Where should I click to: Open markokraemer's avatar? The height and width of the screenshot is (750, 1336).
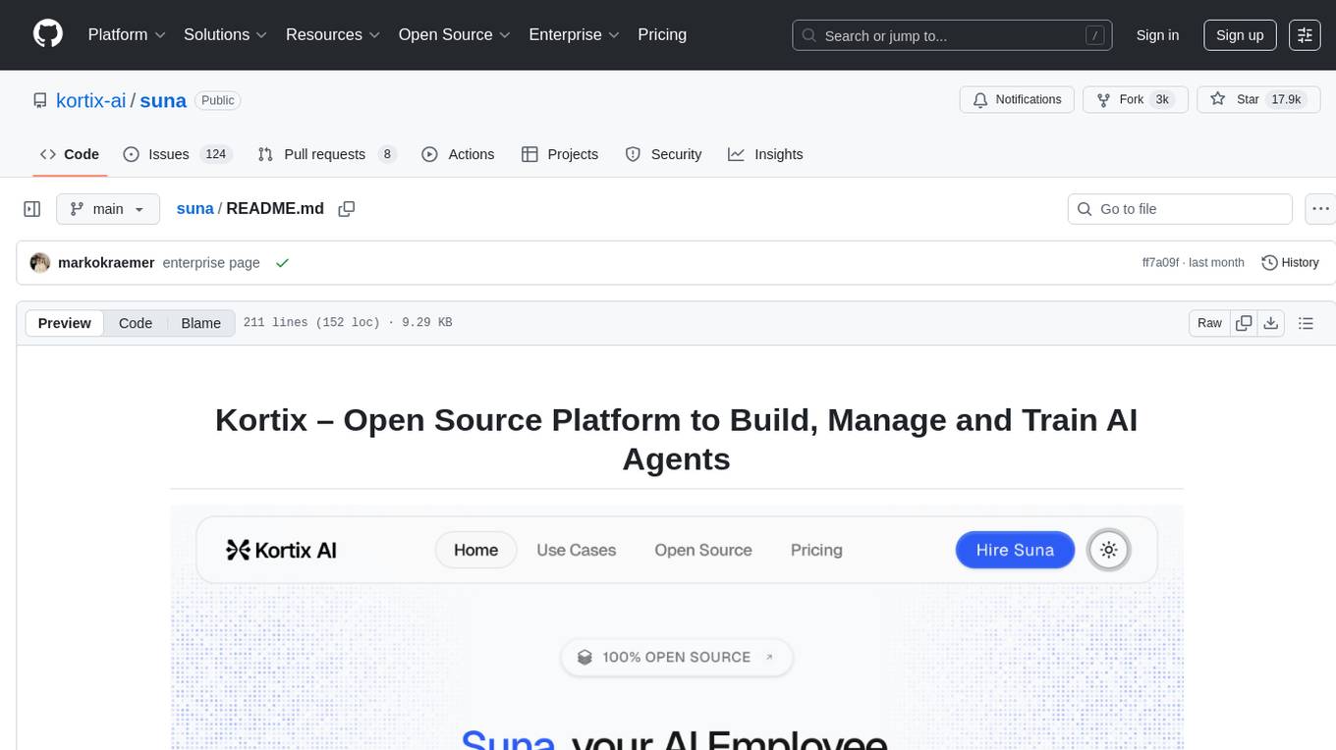click(40, 263)
